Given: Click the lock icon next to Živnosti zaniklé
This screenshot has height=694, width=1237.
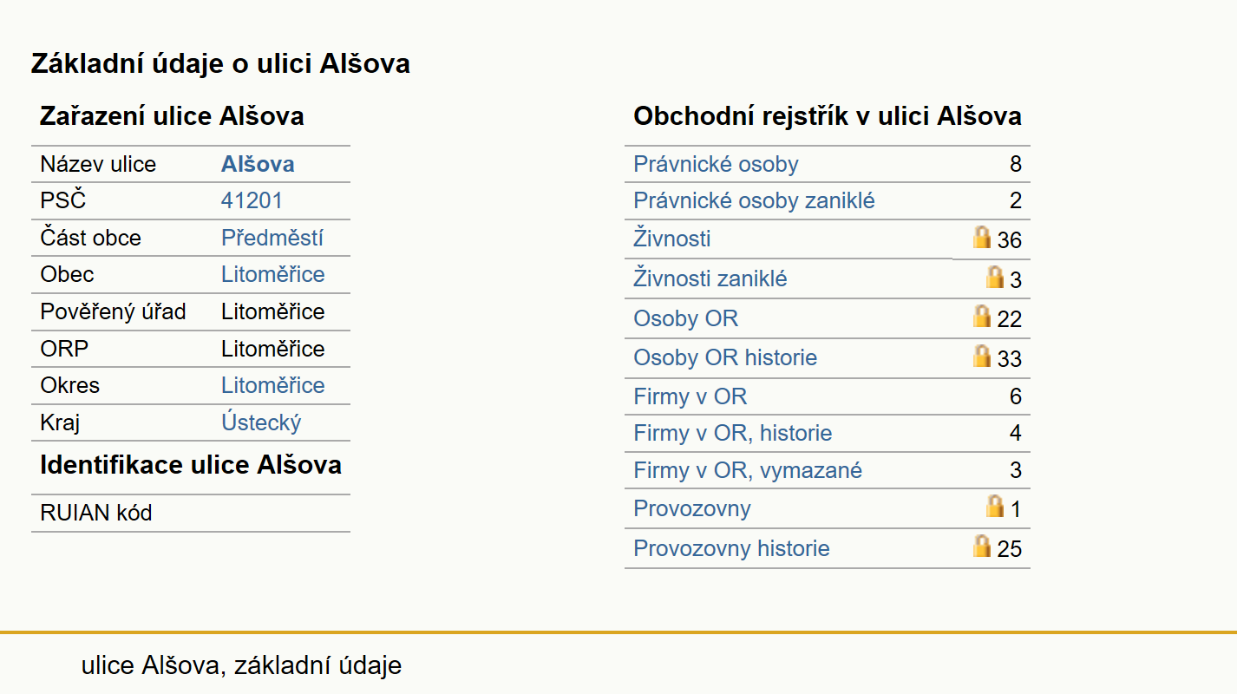Looking at the screenshot, I should (996, 277).
